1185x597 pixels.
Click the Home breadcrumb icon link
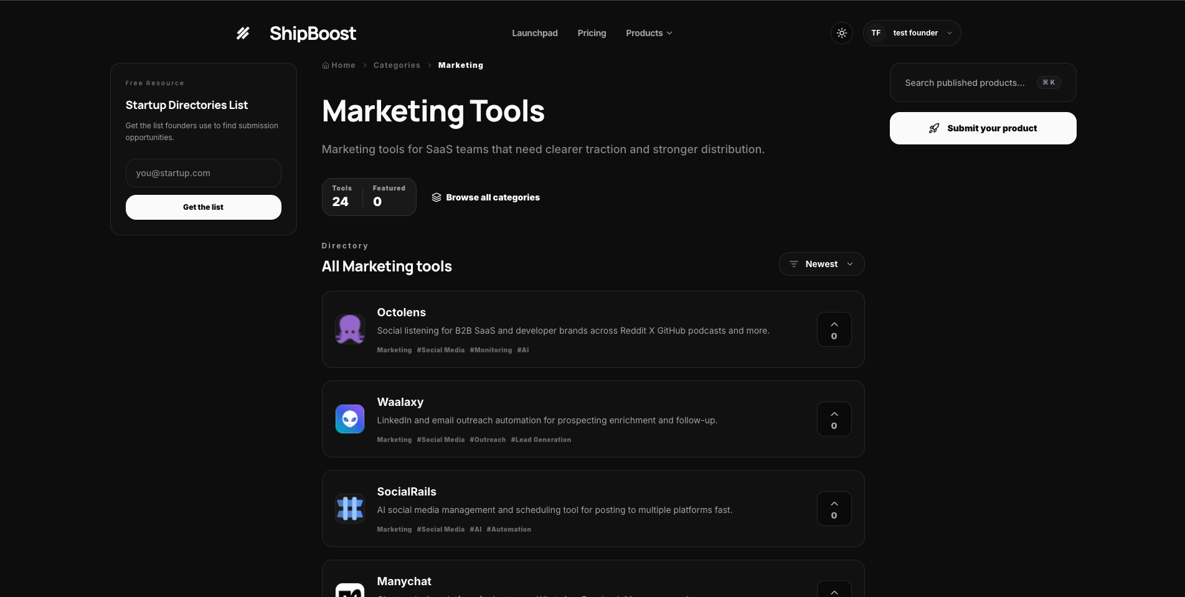point(339,65)
